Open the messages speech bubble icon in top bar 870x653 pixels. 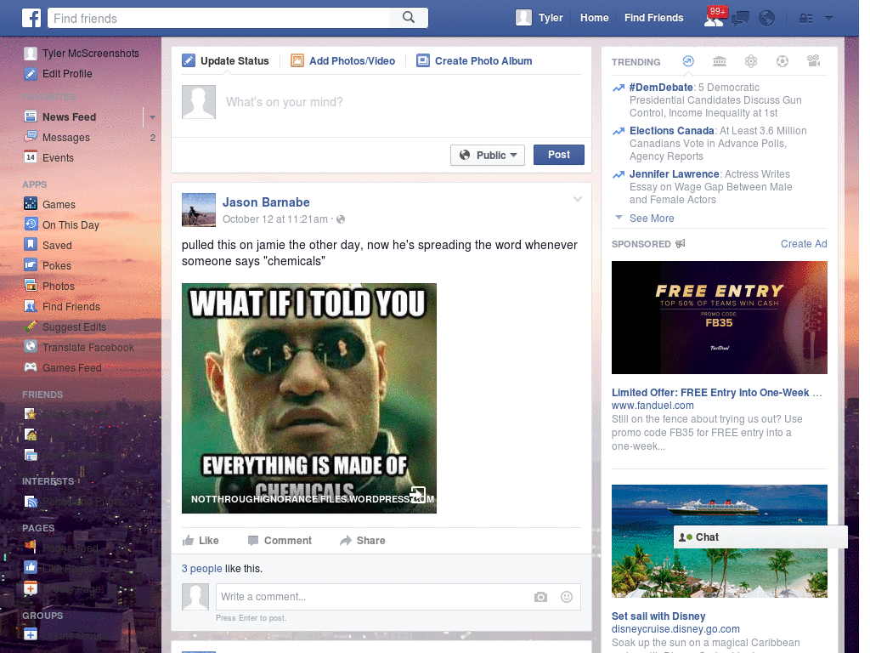pyautogui.click(x=740, y=19)
